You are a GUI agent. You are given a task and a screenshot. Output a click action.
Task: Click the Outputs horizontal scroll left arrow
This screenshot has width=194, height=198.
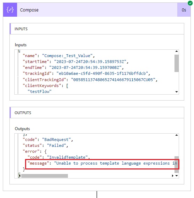20,176
